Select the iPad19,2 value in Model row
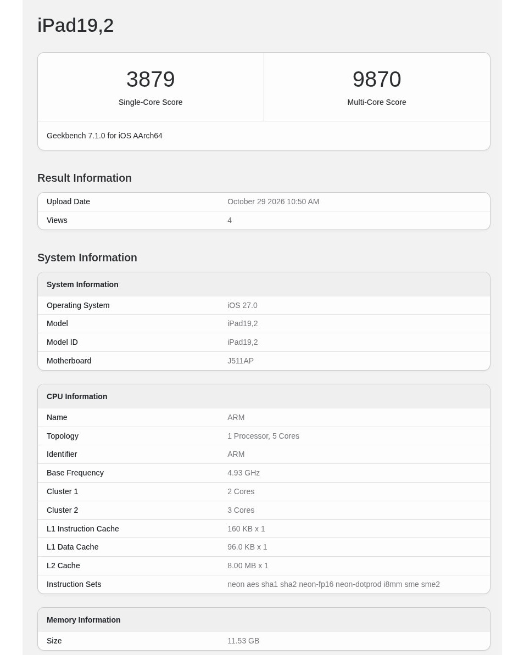The width and height of the screenshot is (524, 655). (x=242, y=324)
